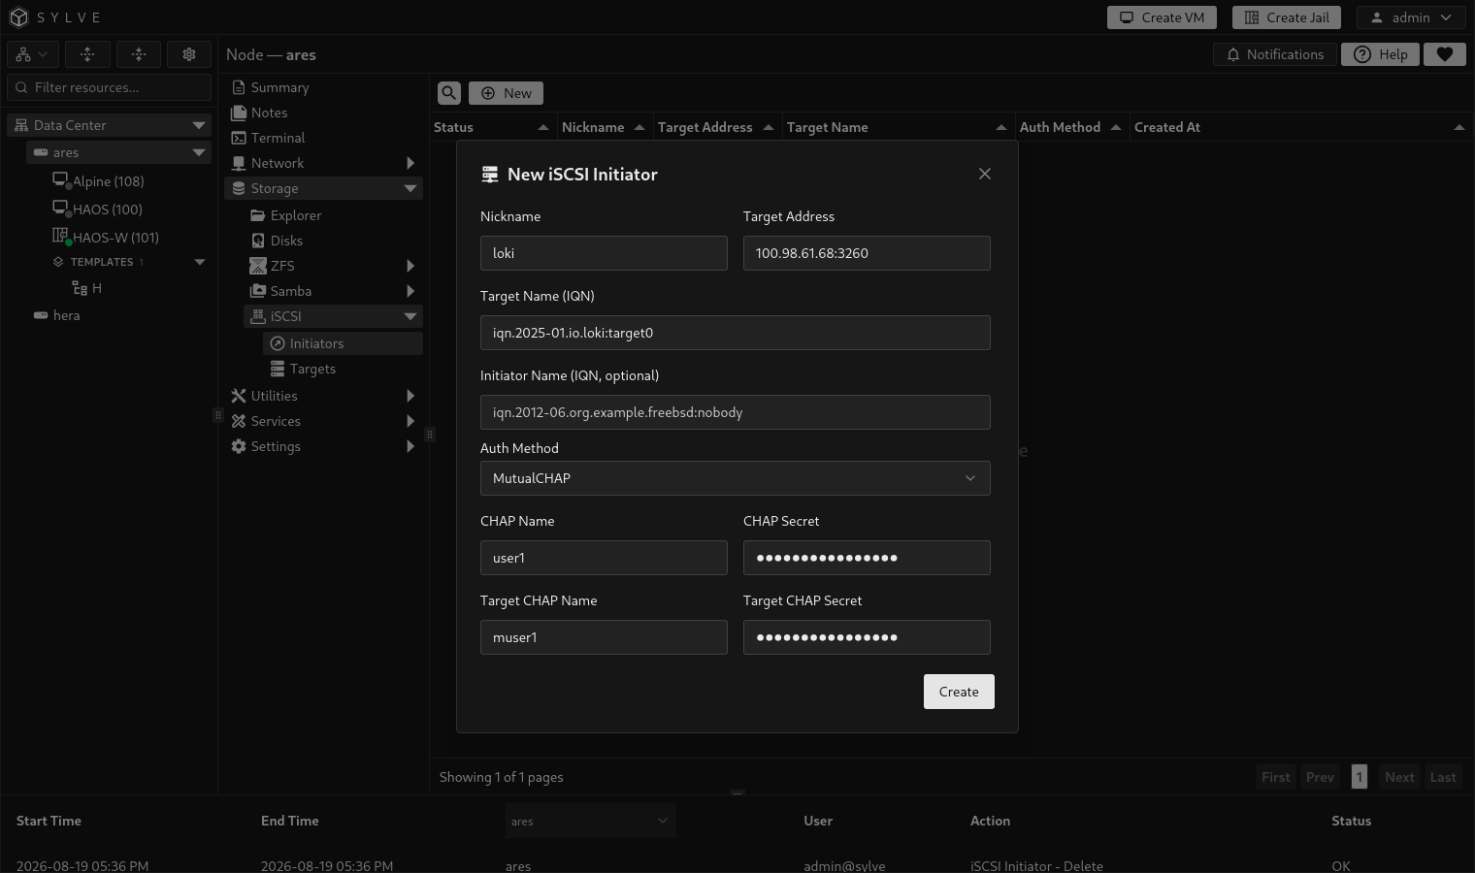1475x873 pixels.
Task: Click the Target CHAP Secret password field
Action: (867, 637)
